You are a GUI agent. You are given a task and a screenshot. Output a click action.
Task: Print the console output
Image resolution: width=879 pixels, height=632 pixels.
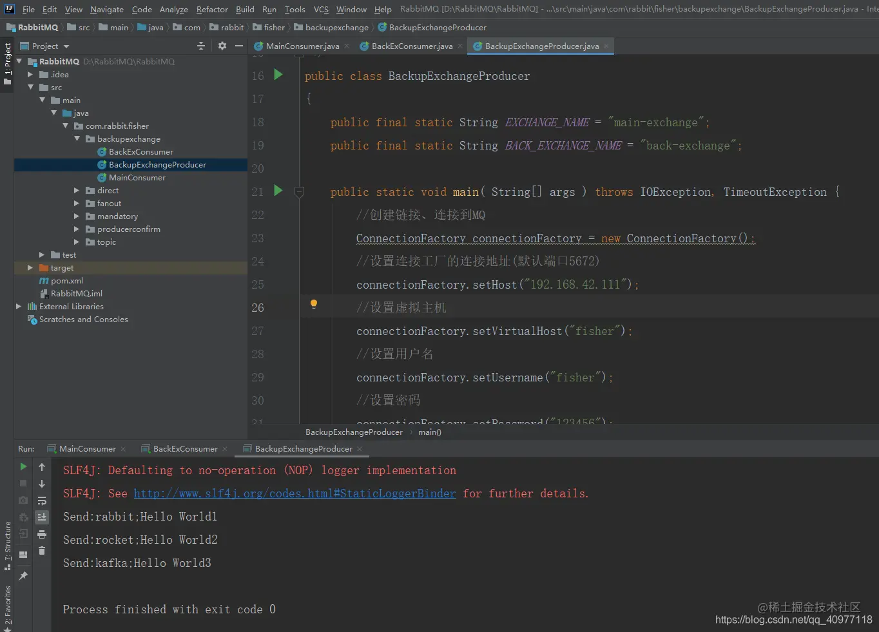click(x=42, y=534)
